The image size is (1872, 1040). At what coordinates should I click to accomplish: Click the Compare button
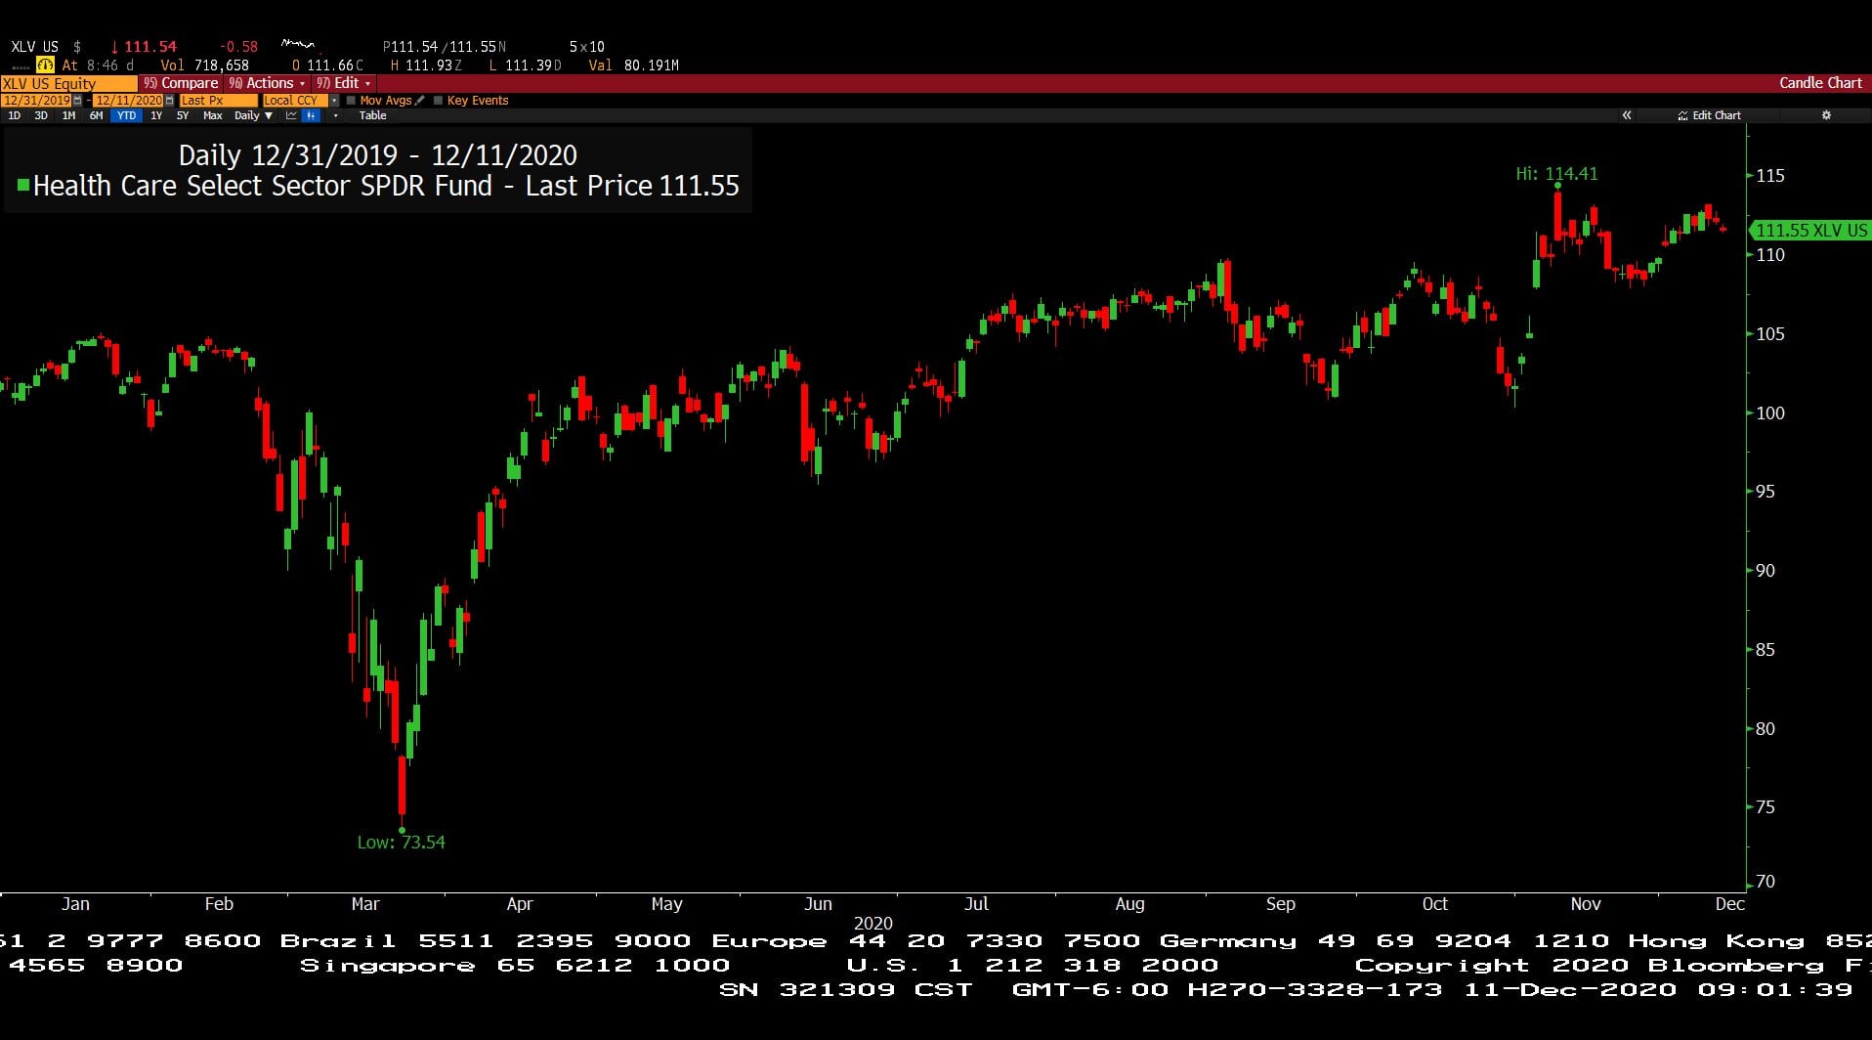coord(181,83)
